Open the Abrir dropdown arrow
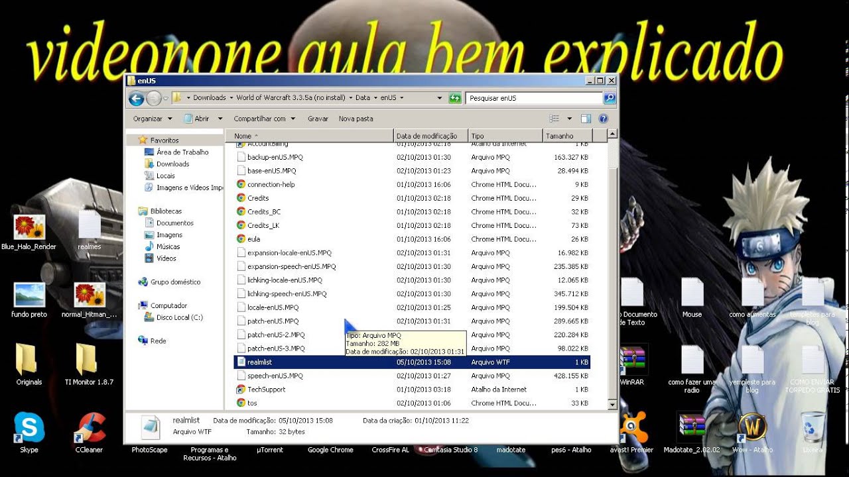This screenshot has width=849, height=477. pyautogui.click(x=220, y=119)
